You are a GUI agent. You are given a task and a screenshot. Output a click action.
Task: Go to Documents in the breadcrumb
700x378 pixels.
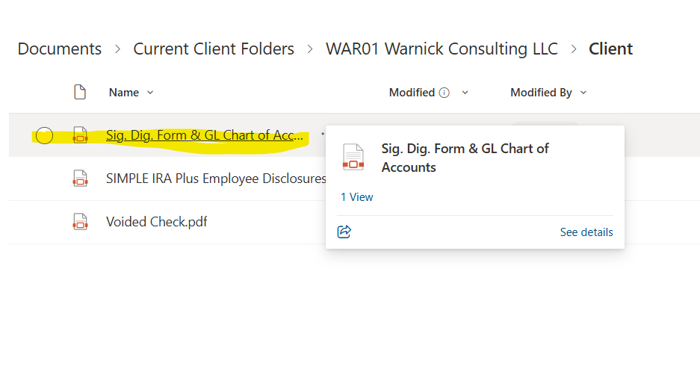pyautogui.click(x=60, y=49)
